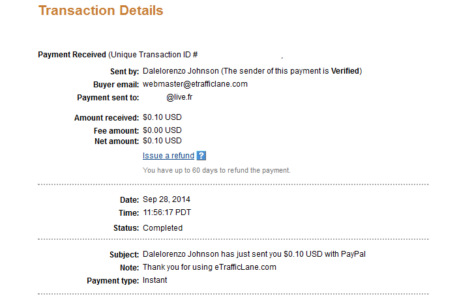The height and width of the screenshot is (305, 472).
Task: Select the time 11:56:17 PDT
Action: pyautogui.click(x=167, y=212)
